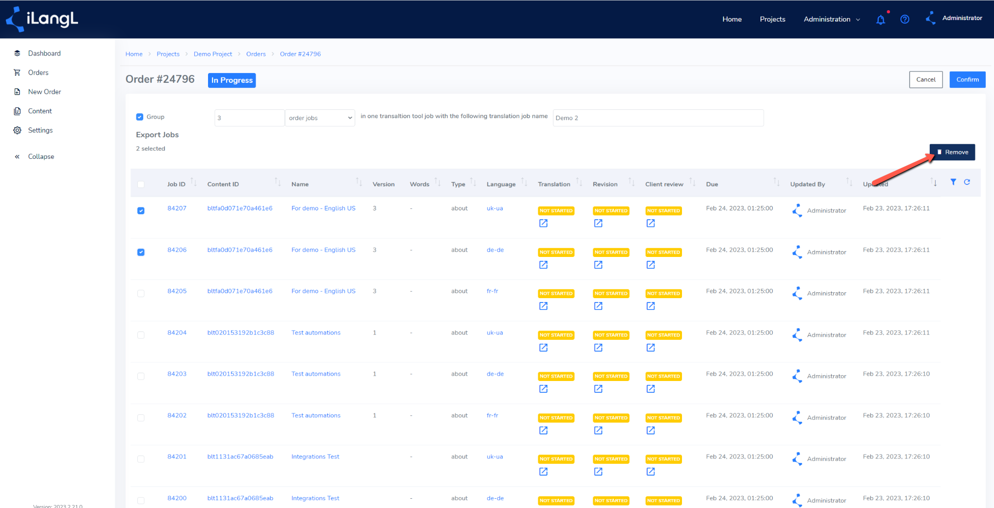
Task: Click the iLangL logo
Action: (x=42, y=19)
